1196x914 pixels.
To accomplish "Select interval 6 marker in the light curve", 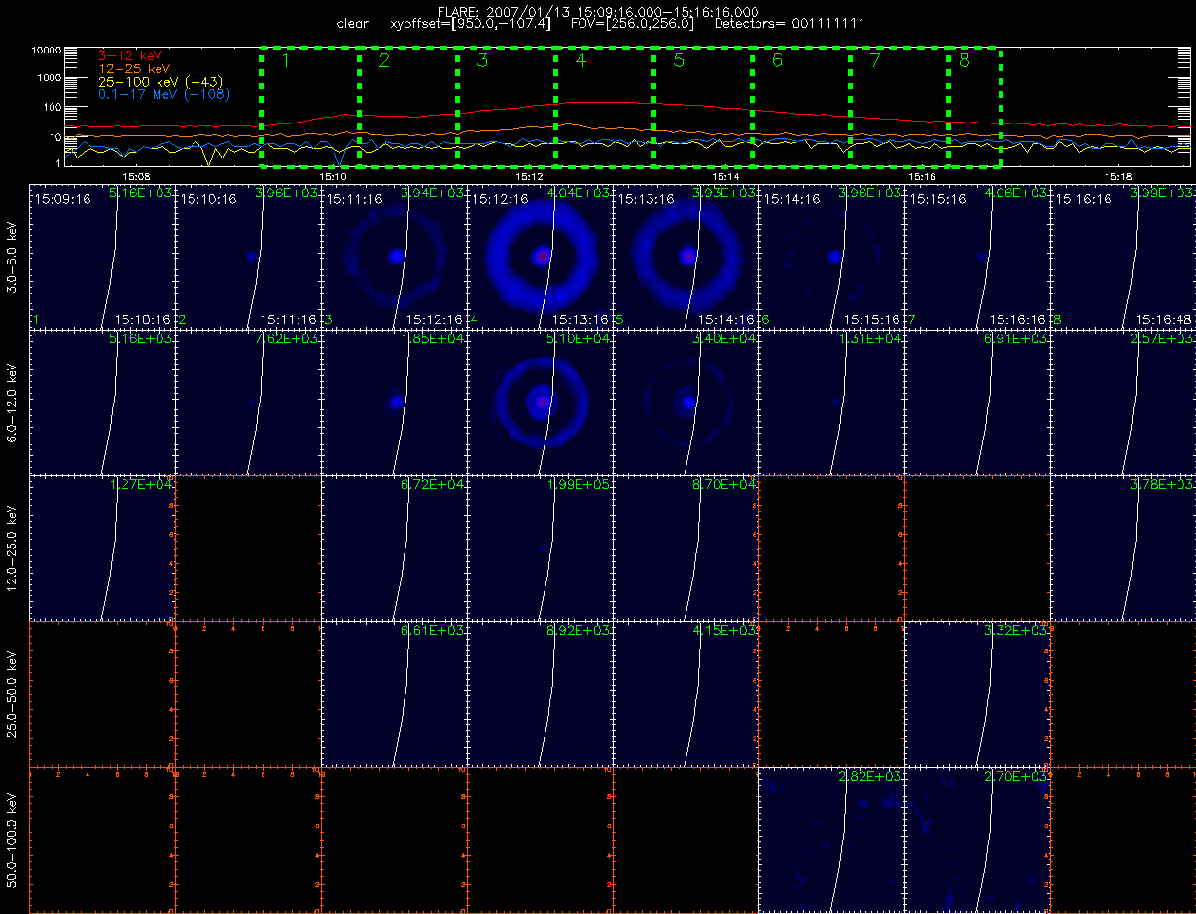I will [x=777, y=60].
